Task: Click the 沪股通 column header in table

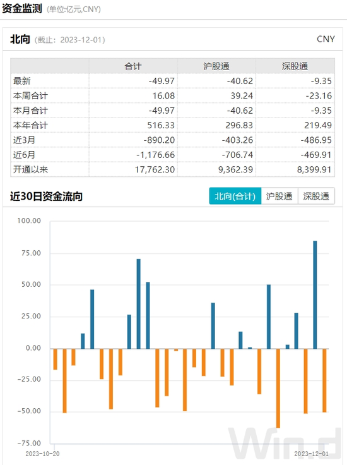Action: pyautogui.click(x=216, y=66)
